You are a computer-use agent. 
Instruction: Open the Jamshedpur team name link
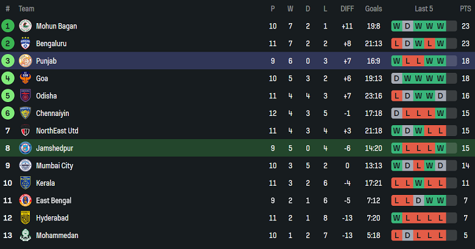coord(55,148)
